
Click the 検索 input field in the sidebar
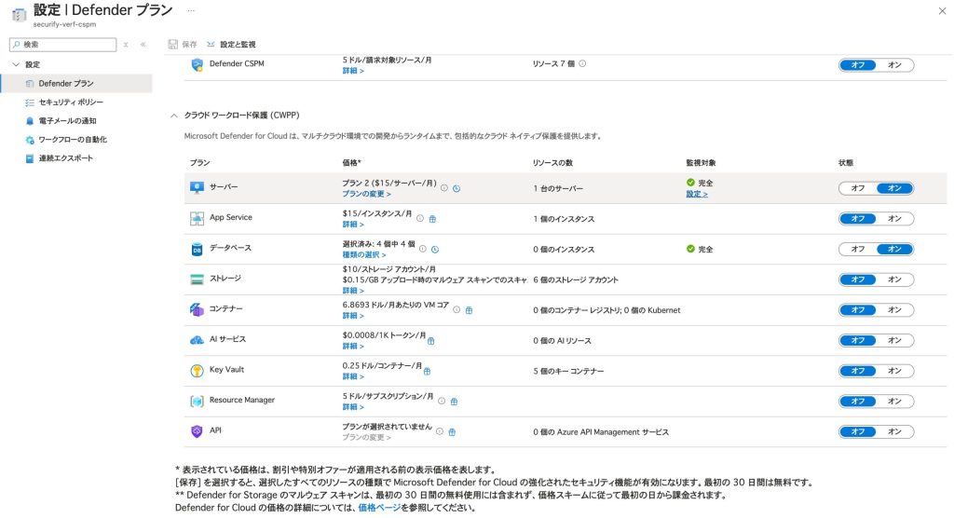(x=65, y=44)
